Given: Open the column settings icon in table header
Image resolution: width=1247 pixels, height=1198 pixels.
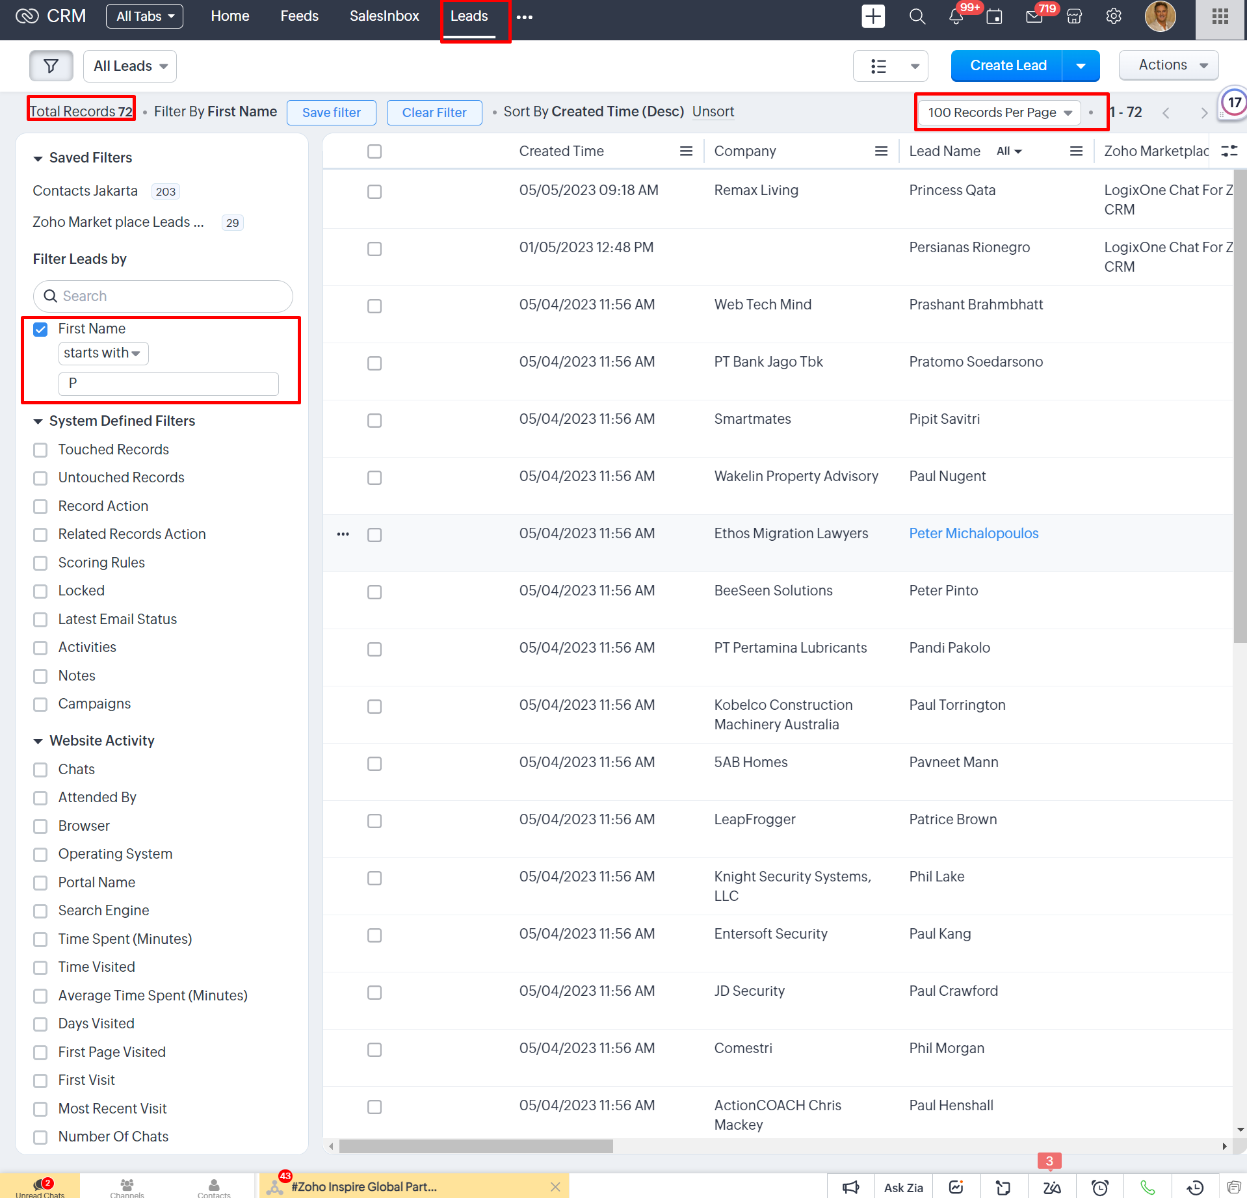Looking at the screenshot, I should [x=1229, y=151].
